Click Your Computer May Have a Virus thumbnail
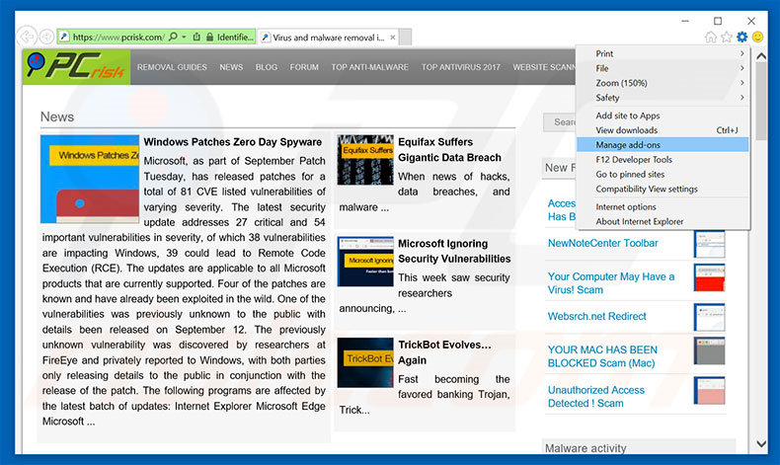 click(x=709, y=277)
